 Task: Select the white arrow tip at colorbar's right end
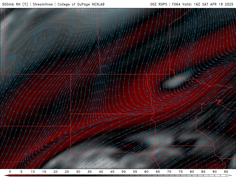point(229,176)
